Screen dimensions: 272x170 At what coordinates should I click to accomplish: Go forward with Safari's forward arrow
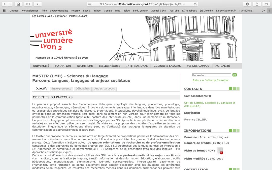(10, 4)
